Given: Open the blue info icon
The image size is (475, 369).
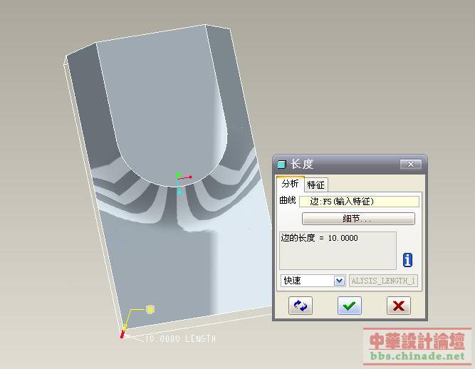Looking at the screenshot, I should click(x=407, y=260).
